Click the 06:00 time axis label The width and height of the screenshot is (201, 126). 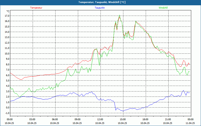point(55,119)
